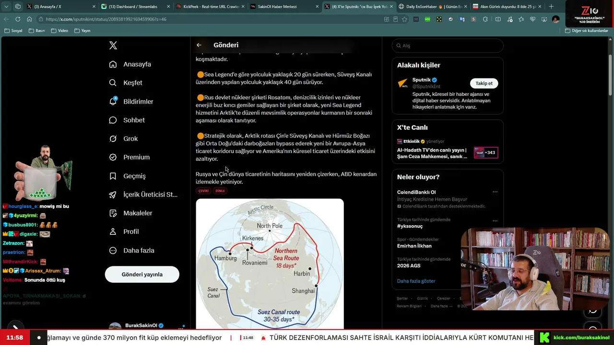Click the Gönderi yayınla button

[142, 275]
